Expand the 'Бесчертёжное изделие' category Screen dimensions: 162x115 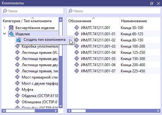click(5, 28)
